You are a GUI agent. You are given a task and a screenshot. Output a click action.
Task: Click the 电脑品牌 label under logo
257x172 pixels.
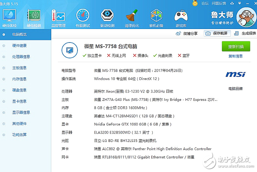(x=236, y=89)
